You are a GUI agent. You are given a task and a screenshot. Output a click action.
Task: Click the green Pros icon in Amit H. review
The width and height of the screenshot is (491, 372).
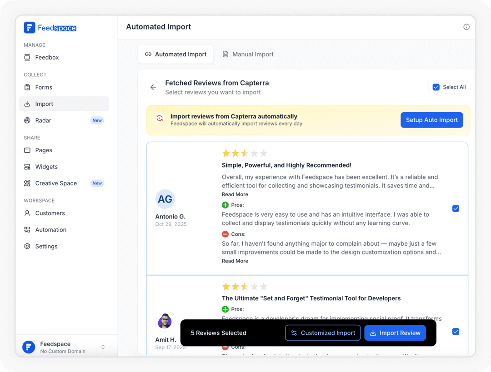225,309
